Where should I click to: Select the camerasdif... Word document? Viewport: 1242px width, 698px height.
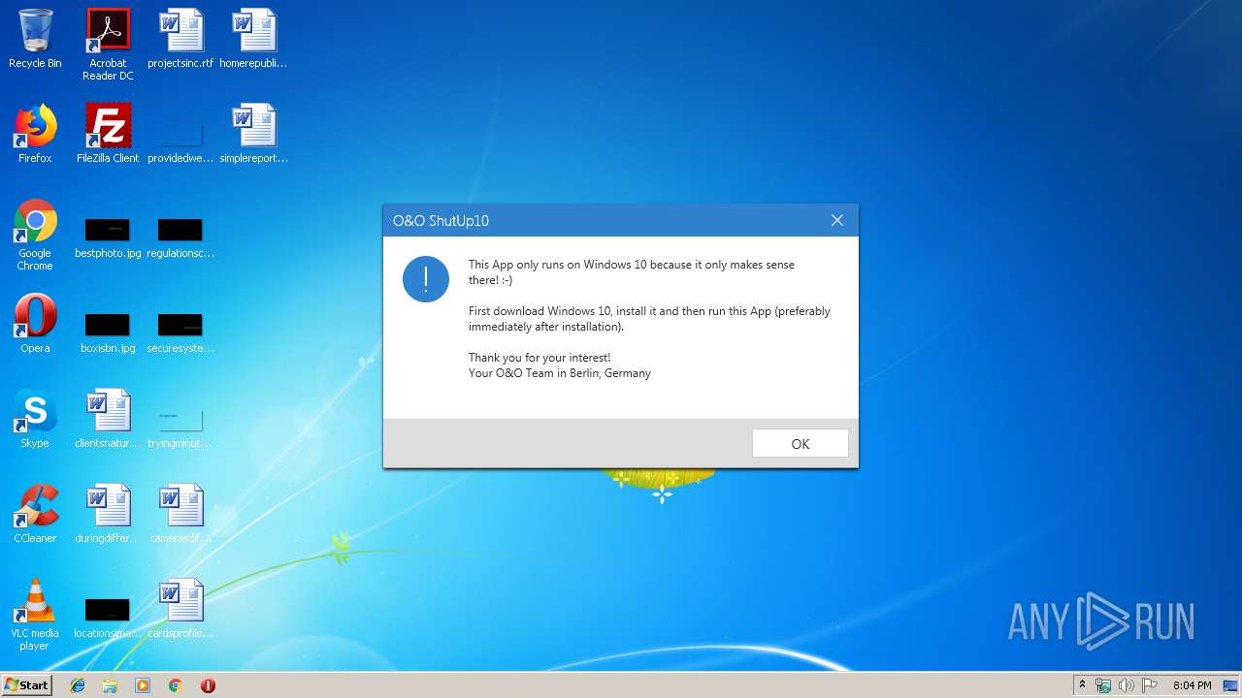(180, 514)
